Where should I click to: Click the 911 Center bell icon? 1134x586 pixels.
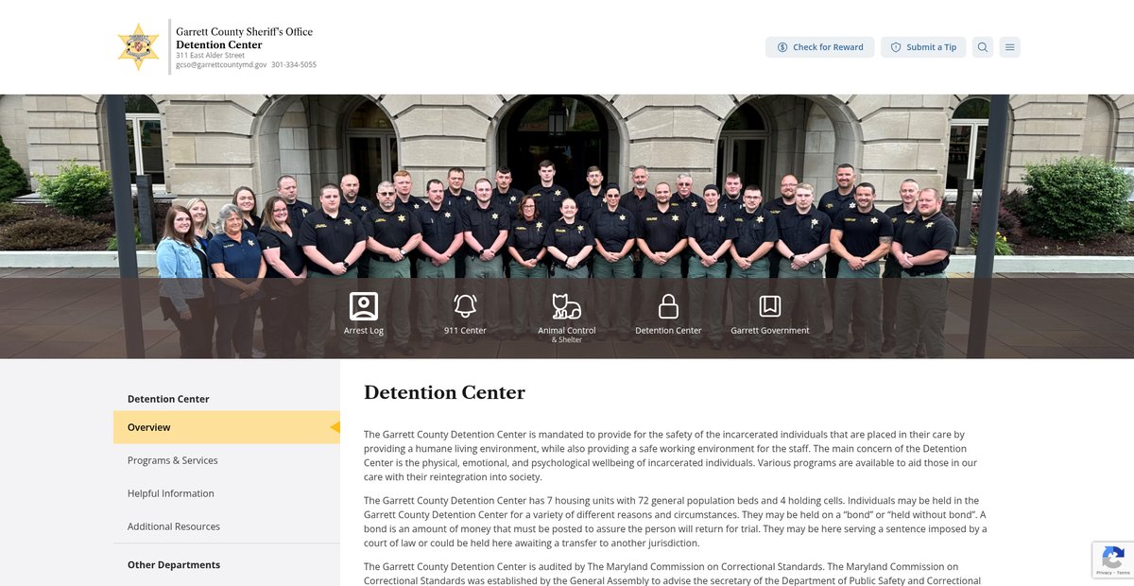[465, 305]
